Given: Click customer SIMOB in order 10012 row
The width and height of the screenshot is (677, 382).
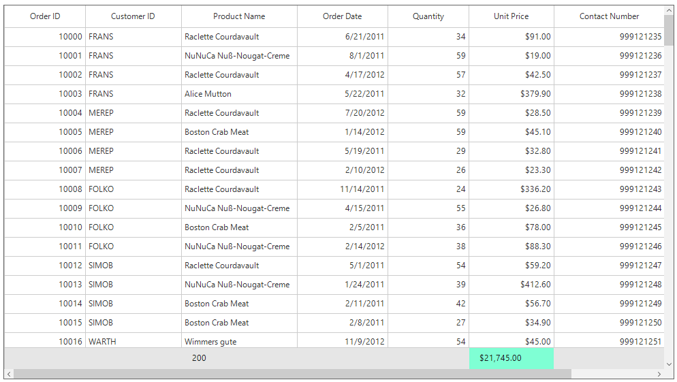Looking at the screenshot, I should [x=133, y=266].
